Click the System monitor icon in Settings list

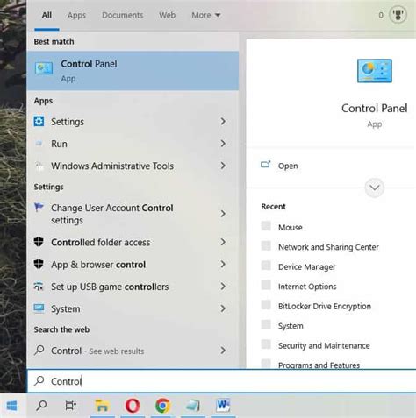point(39,308)
